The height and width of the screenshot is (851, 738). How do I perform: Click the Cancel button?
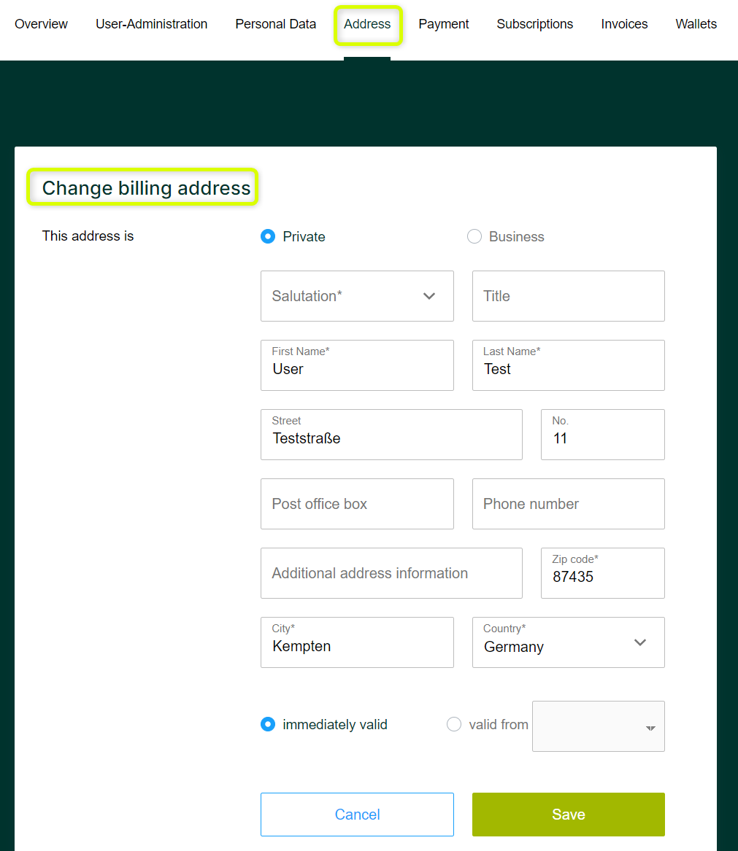(357, 814)
